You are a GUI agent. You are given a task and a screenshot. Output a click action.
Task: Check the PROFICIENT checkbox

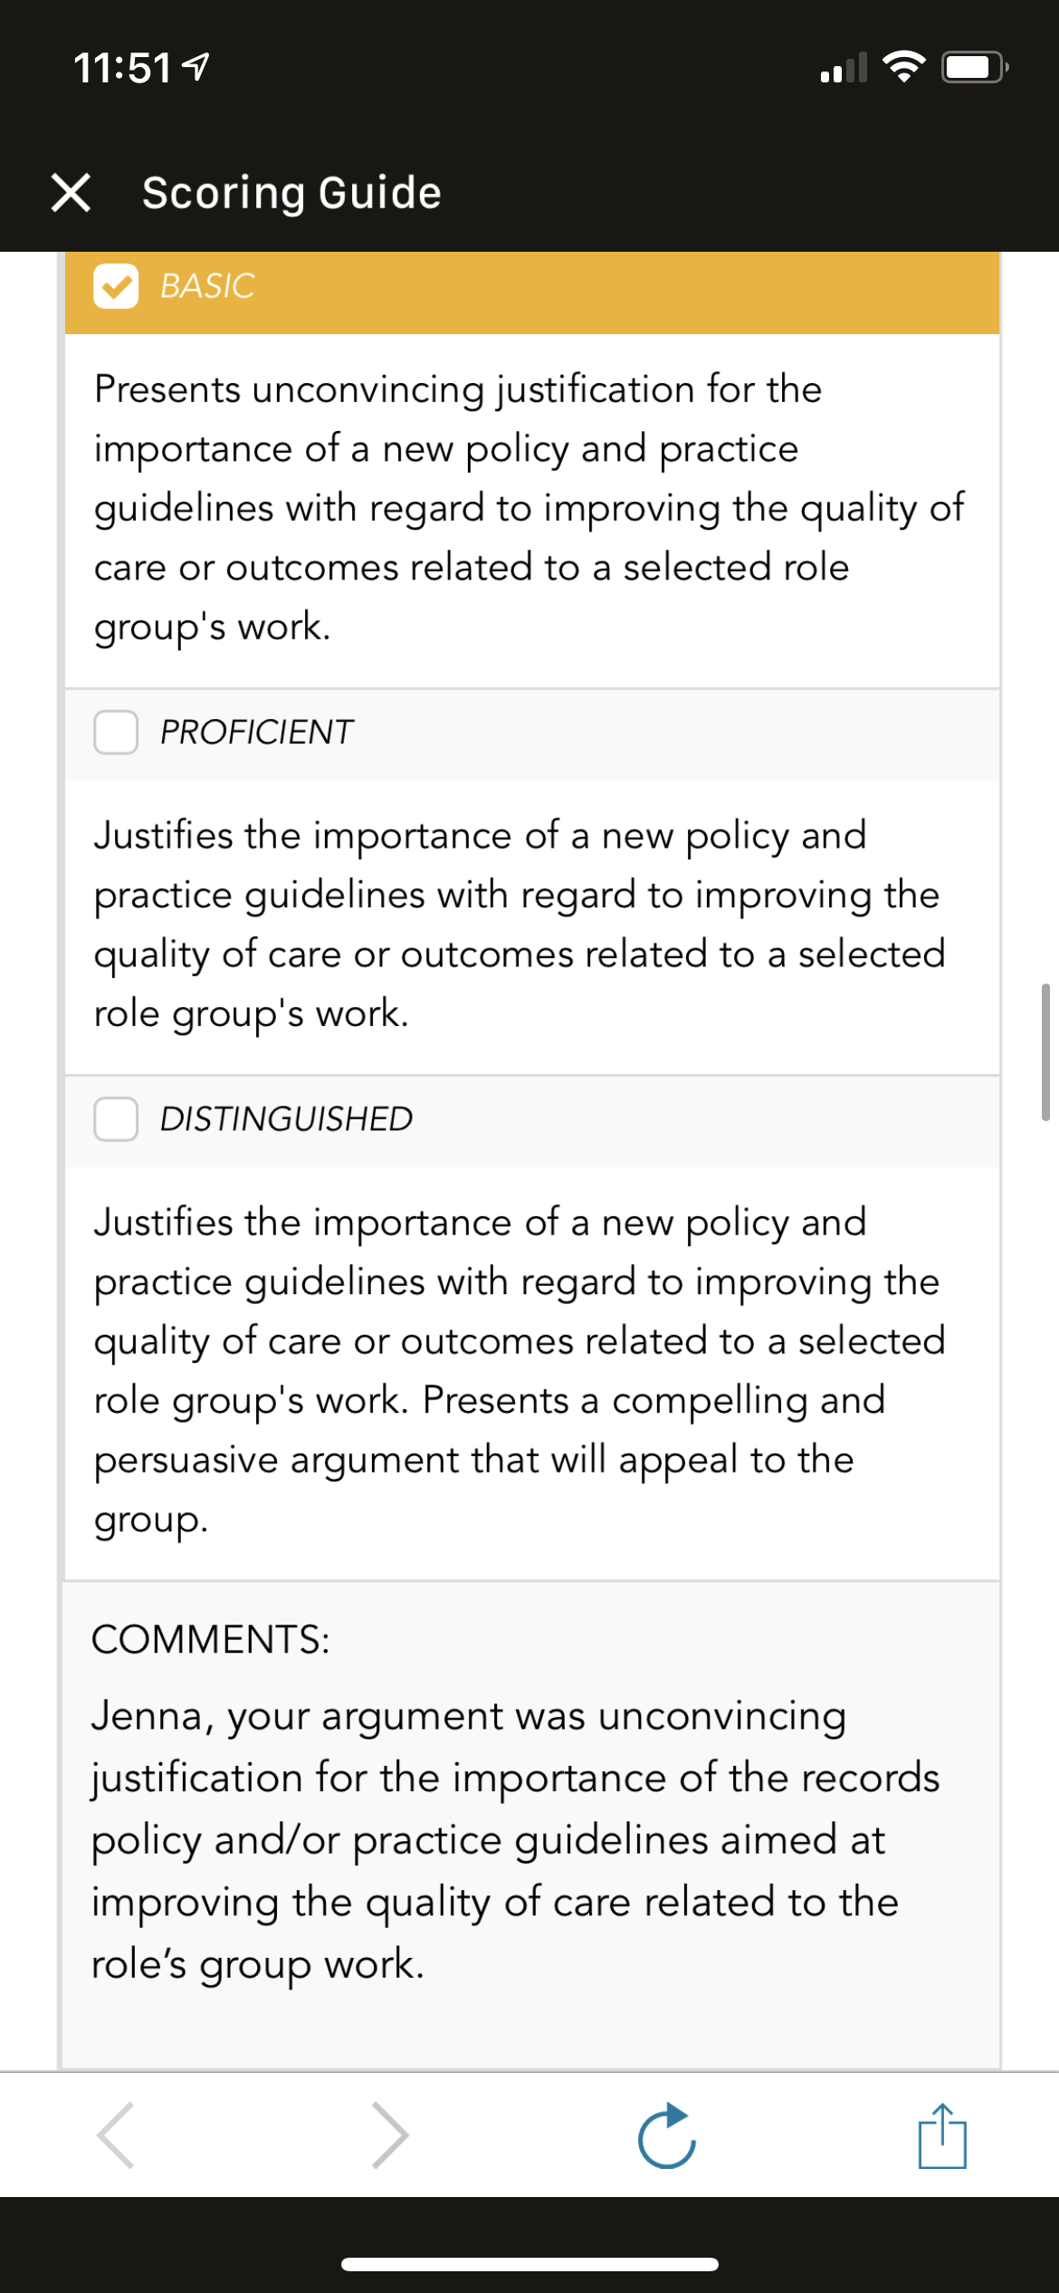116,732
